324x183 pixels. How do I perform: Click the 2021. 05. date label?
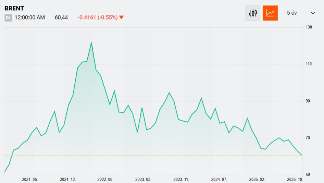pos(30,179)
